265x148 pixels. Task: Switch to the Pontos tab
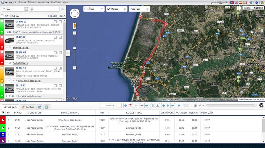point(28,107)
